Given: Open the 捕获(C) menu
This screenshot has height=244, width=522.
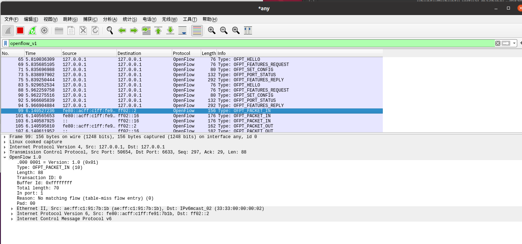Looking at the screenshot, I should point(90,19).
